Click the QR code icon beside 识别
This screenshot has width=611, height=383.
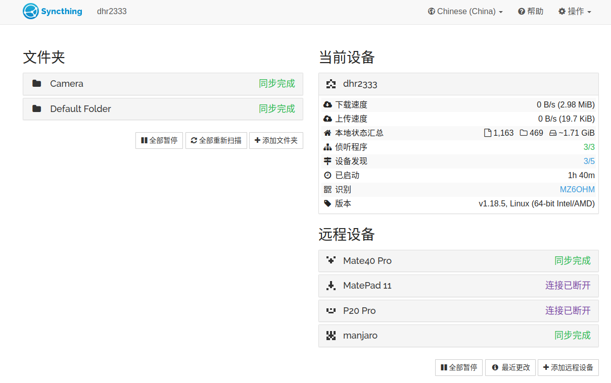(x=327, y=190)
